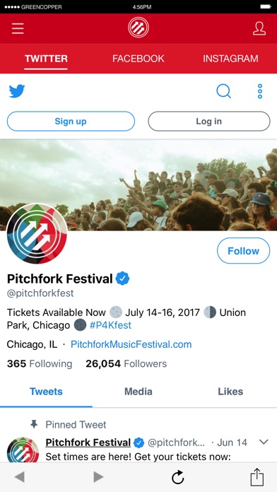Viewport: 277px width, 492px height.
Task: Tap the share icon in bottom bar
Action: 257,477
